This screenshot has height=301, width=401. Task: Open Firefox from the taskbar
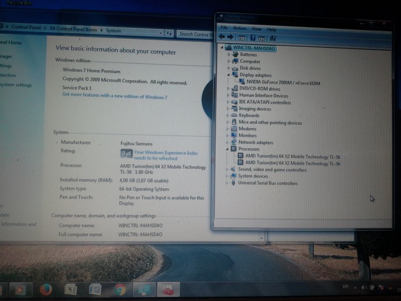[46, 290]
